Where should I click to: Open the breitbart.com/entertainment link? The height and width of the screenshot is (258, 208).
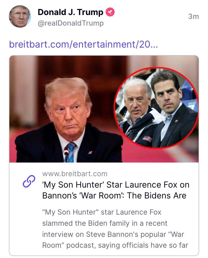click(83, 44)
